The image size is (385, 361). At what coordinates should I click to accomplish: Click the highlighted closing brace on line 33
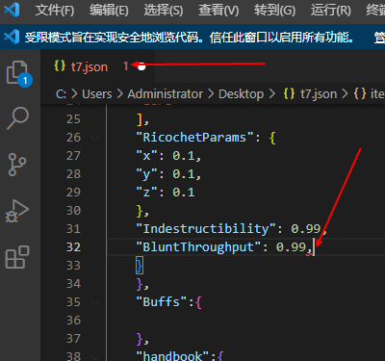tap(140, 266)
